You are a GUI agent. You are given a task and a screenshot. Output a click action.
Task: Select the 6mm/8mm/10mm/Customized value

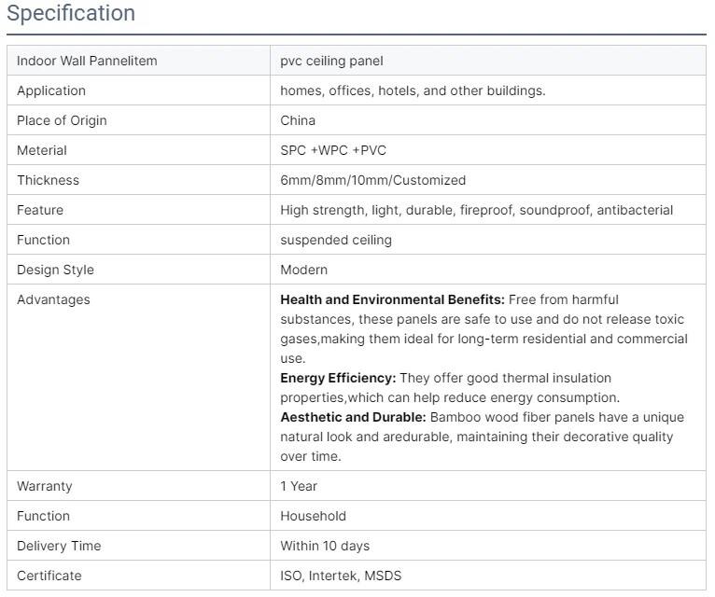tap(372, 180)
